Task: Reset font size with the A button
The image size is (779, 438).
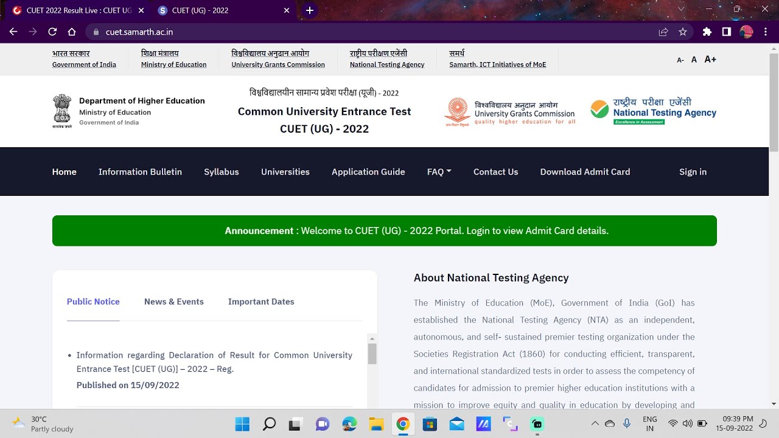Action: click(694, 60)
